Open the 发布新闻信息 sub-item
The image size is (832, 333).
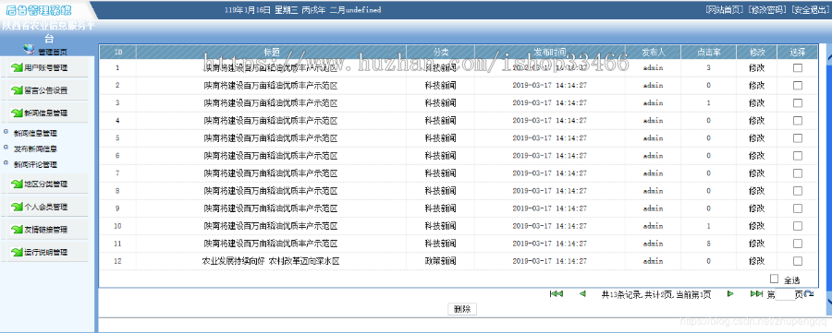coord(35,149)
